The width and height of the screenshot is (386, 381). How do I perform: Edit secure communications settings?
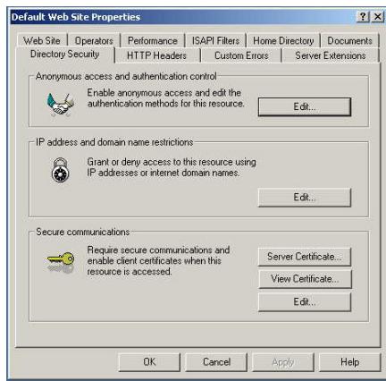coord(305,301)
